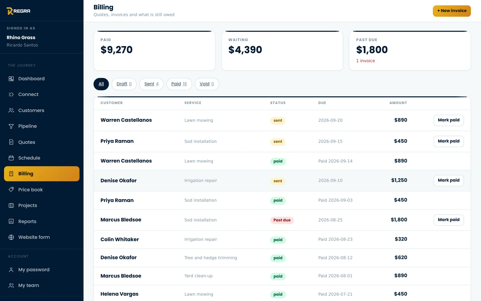Filter invoices by Void
Viewport: 481px width, 301px height.
[x=207, y=84]
